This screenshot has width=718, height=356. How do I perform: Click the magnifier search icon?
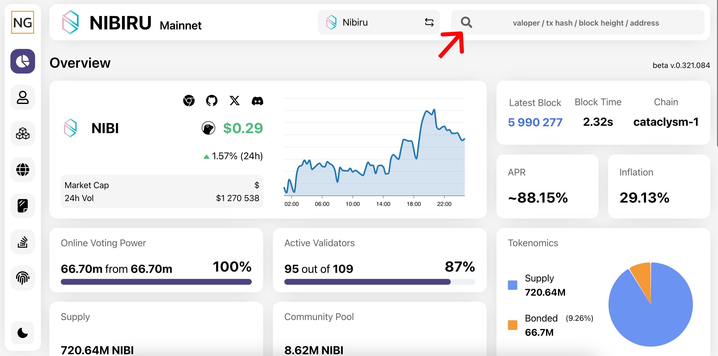(x=466, y=22)
